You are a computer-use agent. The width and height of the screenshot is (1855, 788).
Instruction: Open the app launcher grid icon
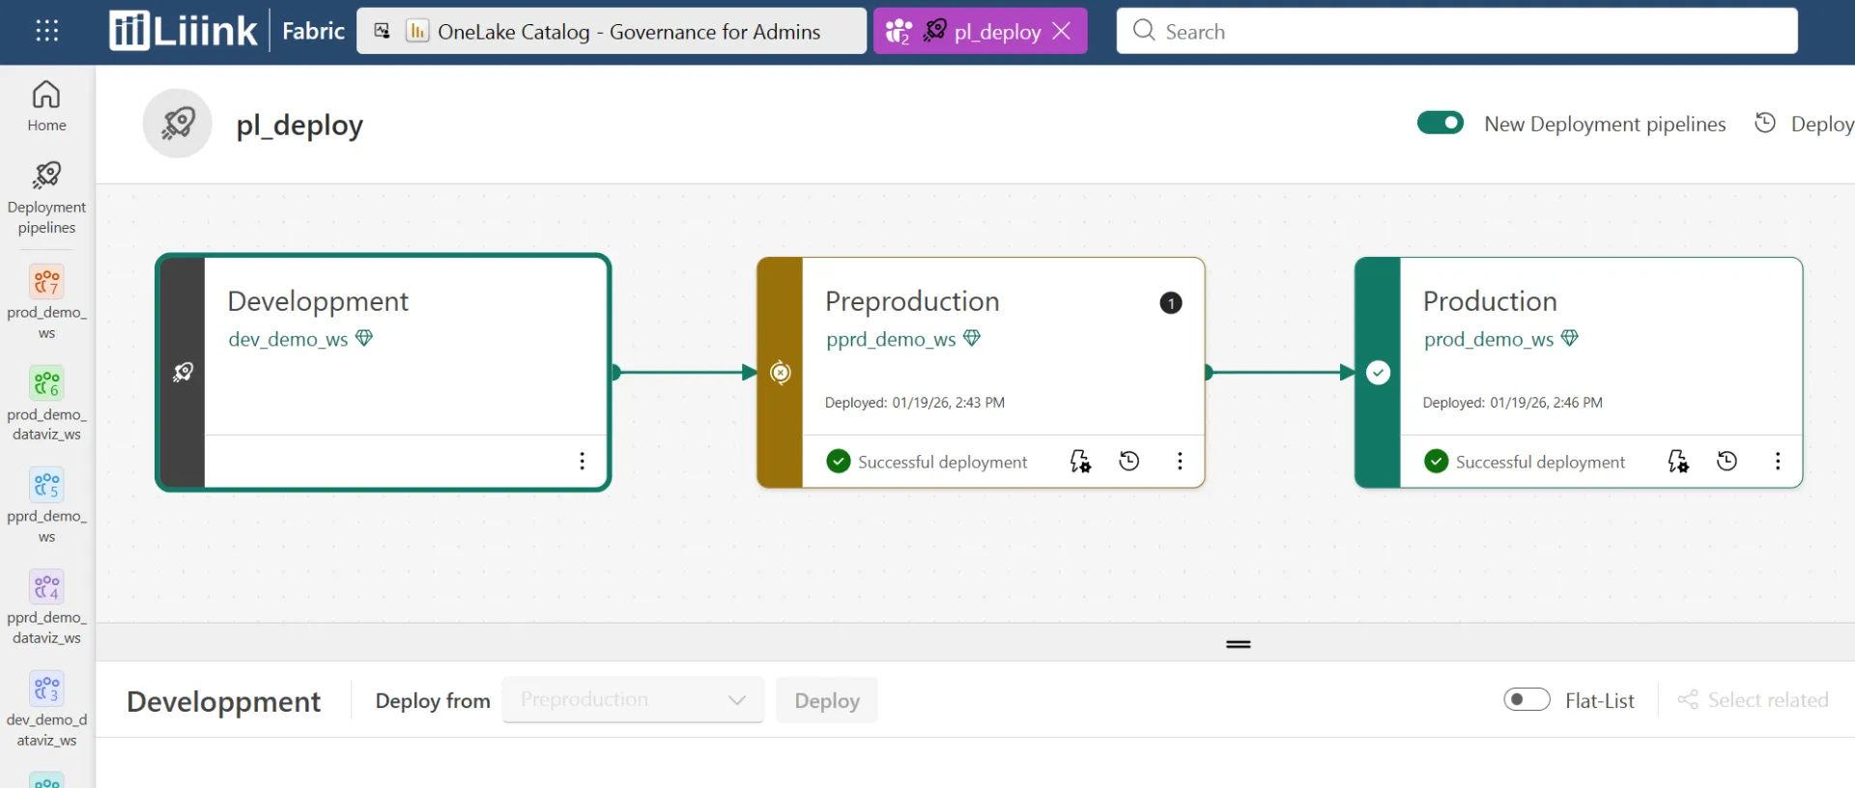pos(46,31)
